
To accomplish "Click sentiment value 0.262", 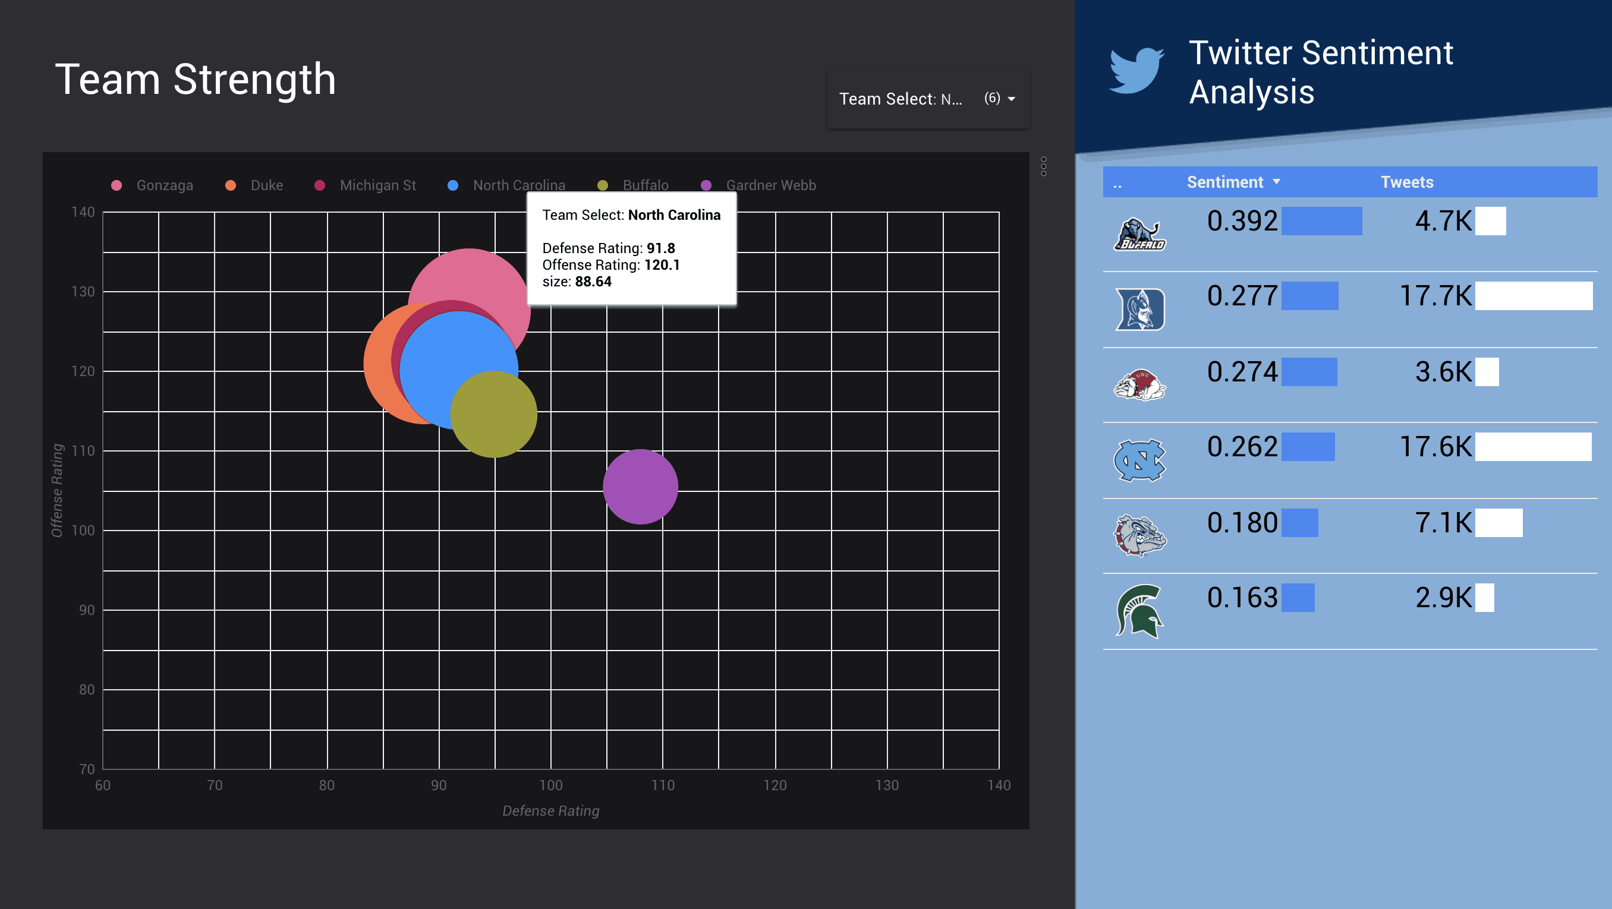I will point(1242,447).
